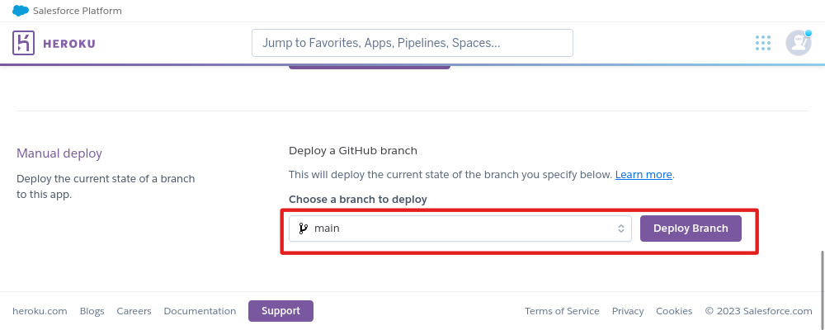The width and height of the screenshot is (825, 330).
Task: Focus the Jump to Favorites search box
Action: [x=412, y=43]
